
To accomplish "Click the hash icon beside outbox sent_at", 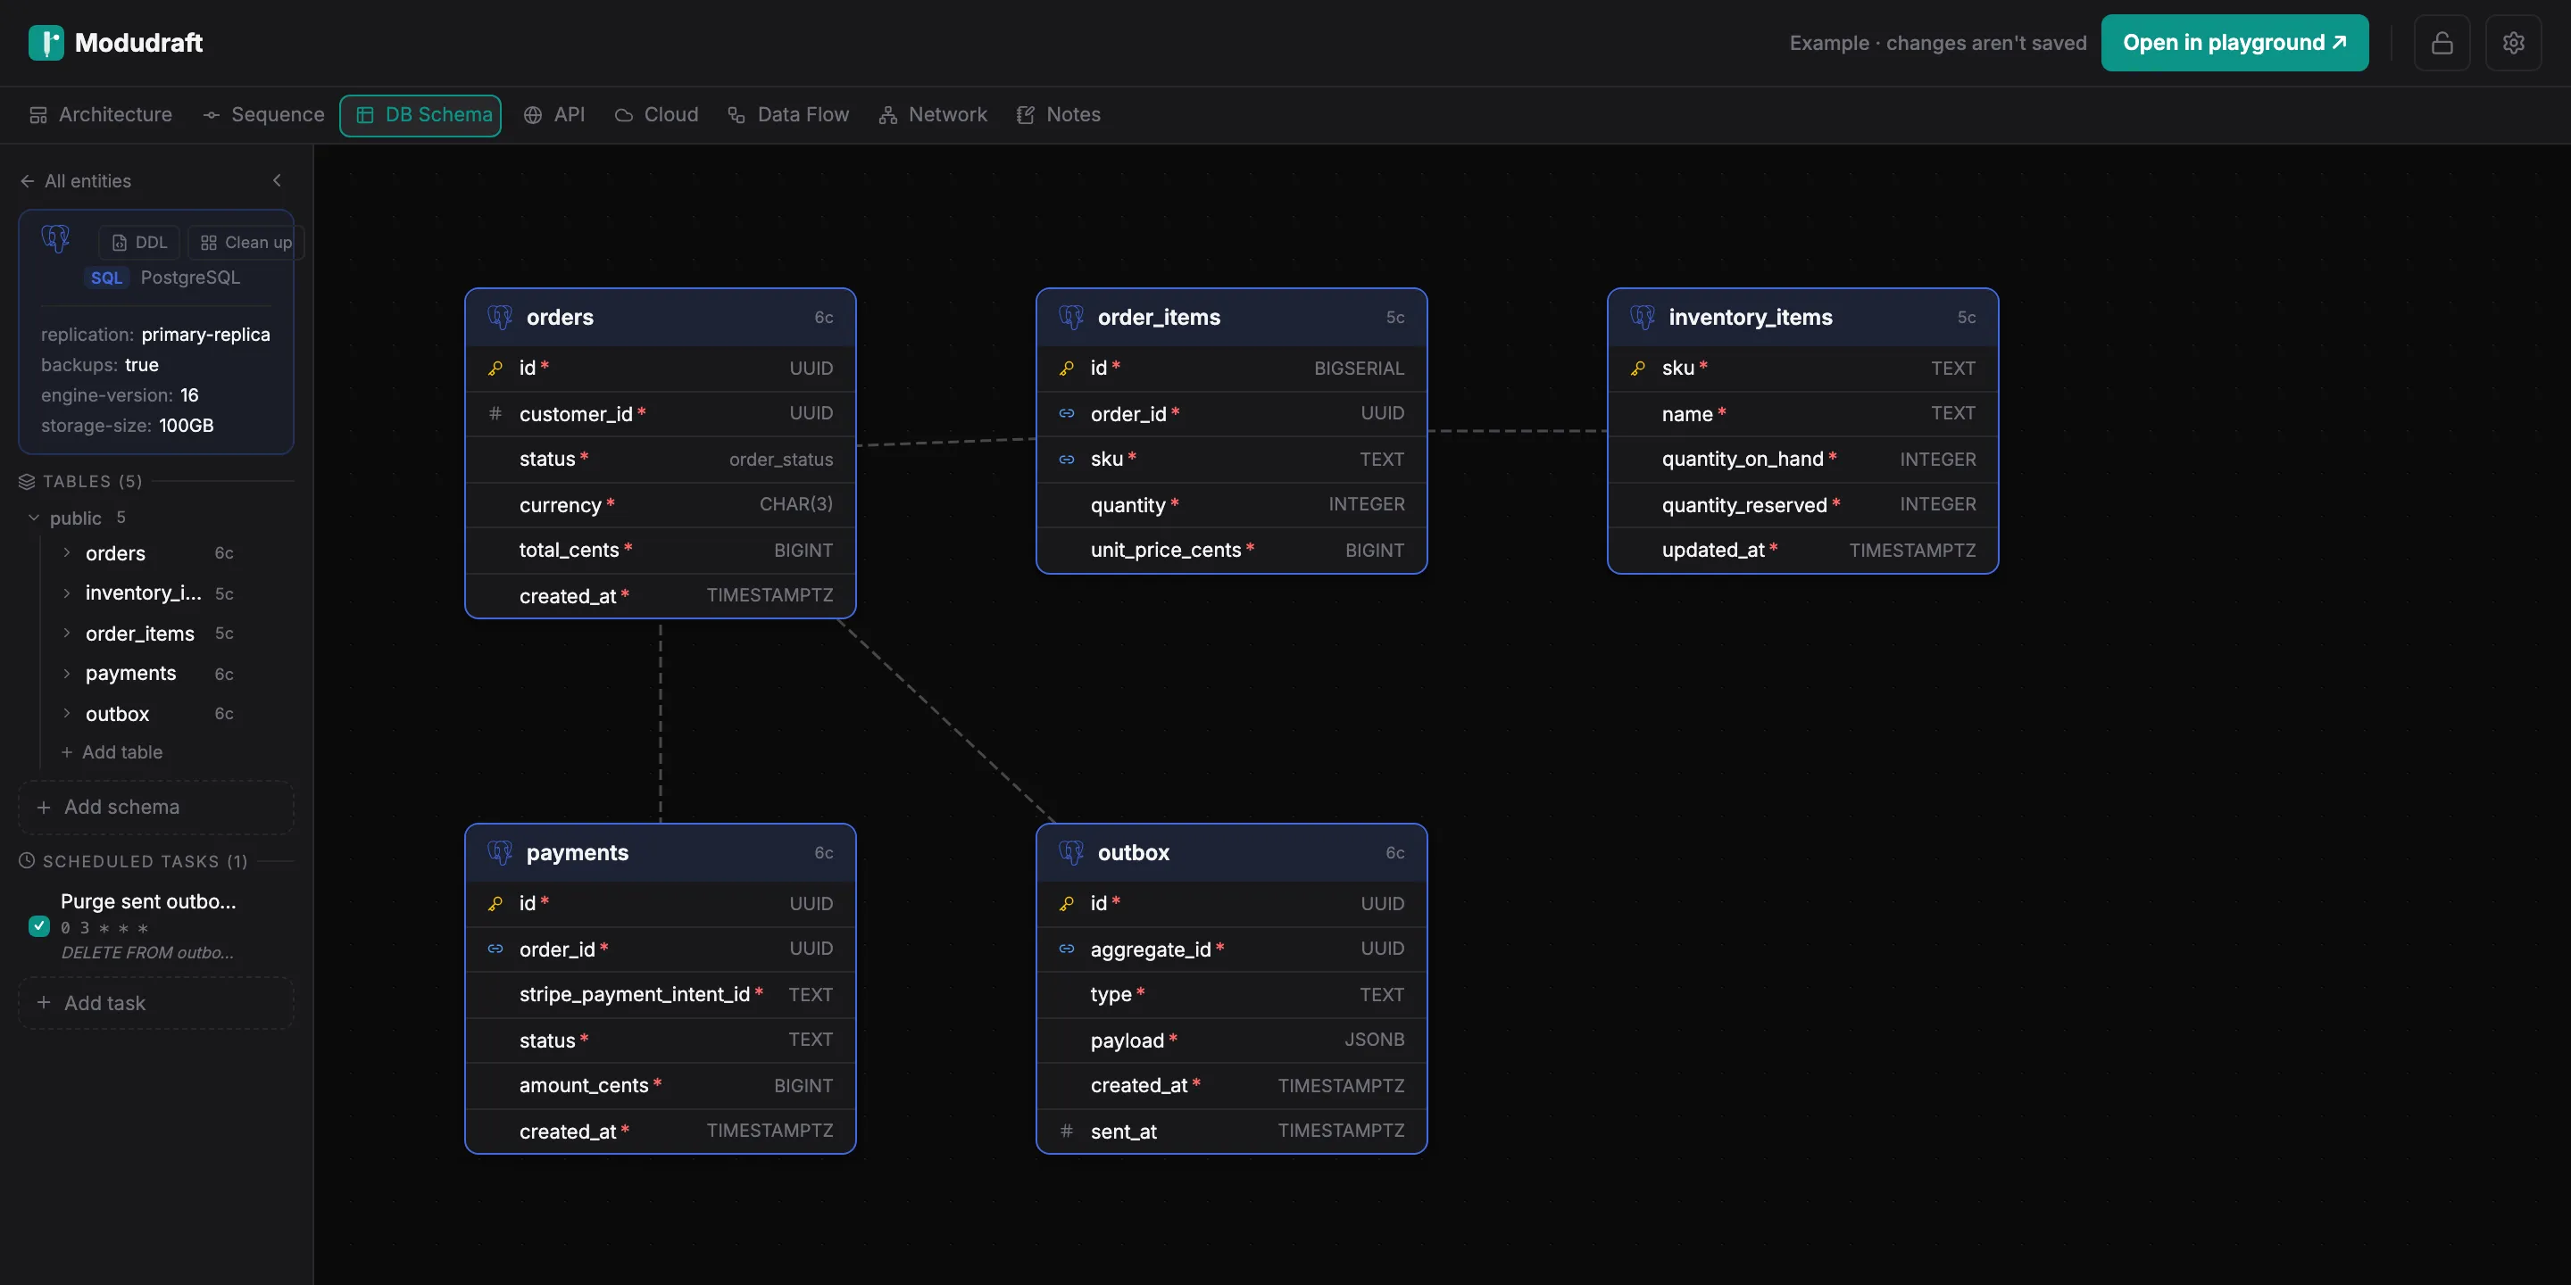I will coord(1067,1131).
